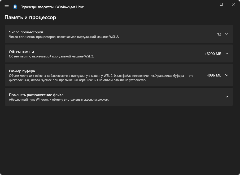
Task: Maximize the WSL settings window
Action: [x=221, y=4]
